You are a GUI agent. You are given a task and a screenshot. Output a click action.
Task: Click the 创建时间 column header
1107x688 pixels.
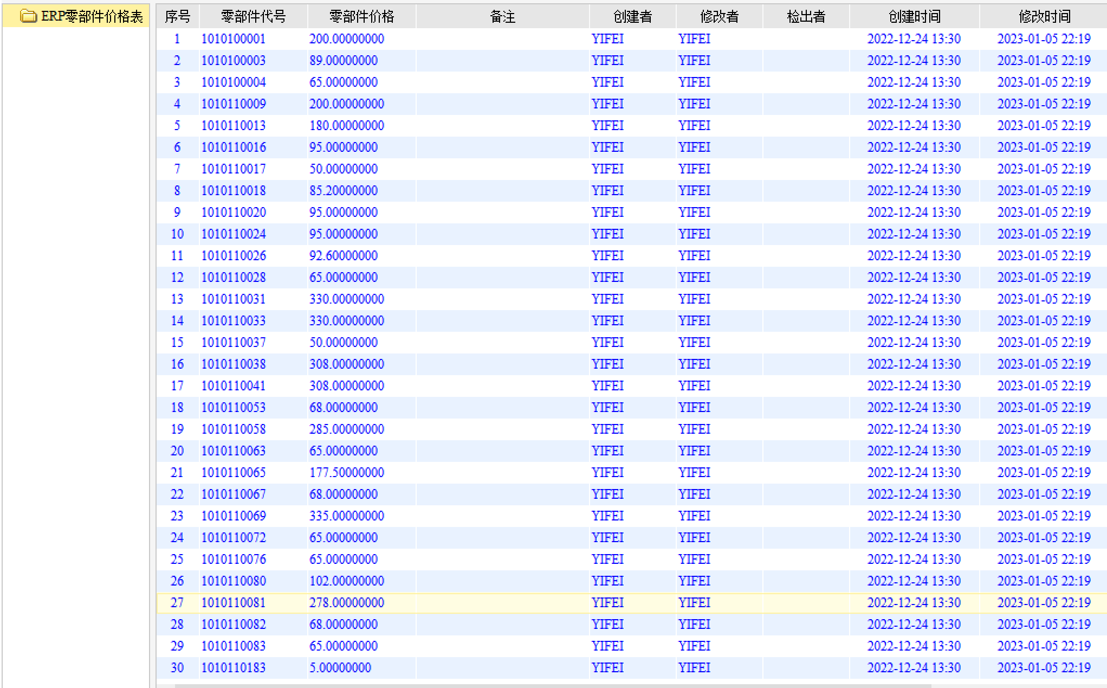coord(914,16)
